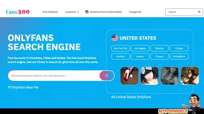Select the Los Angeles button
Screen dimensions: 204x114
(x=140, y=48)
